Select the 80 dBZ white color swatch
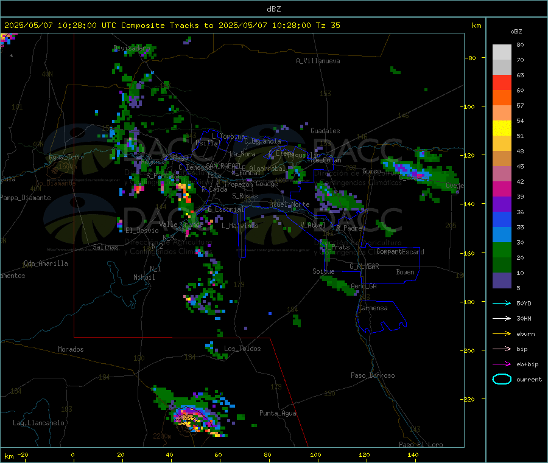548x463 pixels. click(x=502, y=52)
